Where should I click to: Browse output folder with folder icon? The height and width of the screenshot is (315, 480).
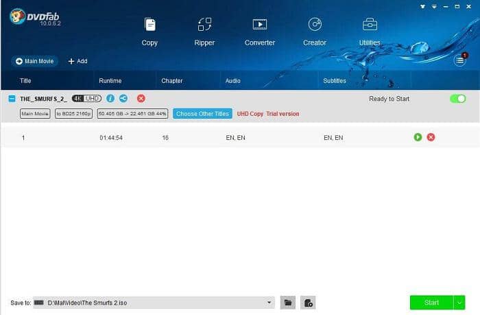pos(288,303)
